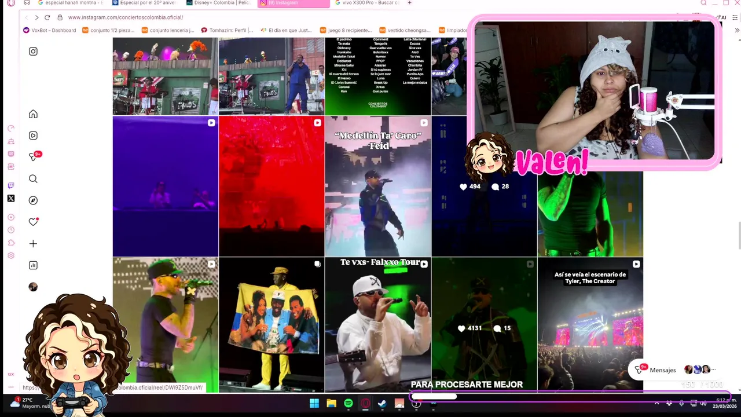Go to Instagram Home feed icon
Image resolution: width=741 pixels, height=417 pixels.
[x=33, y=114]
